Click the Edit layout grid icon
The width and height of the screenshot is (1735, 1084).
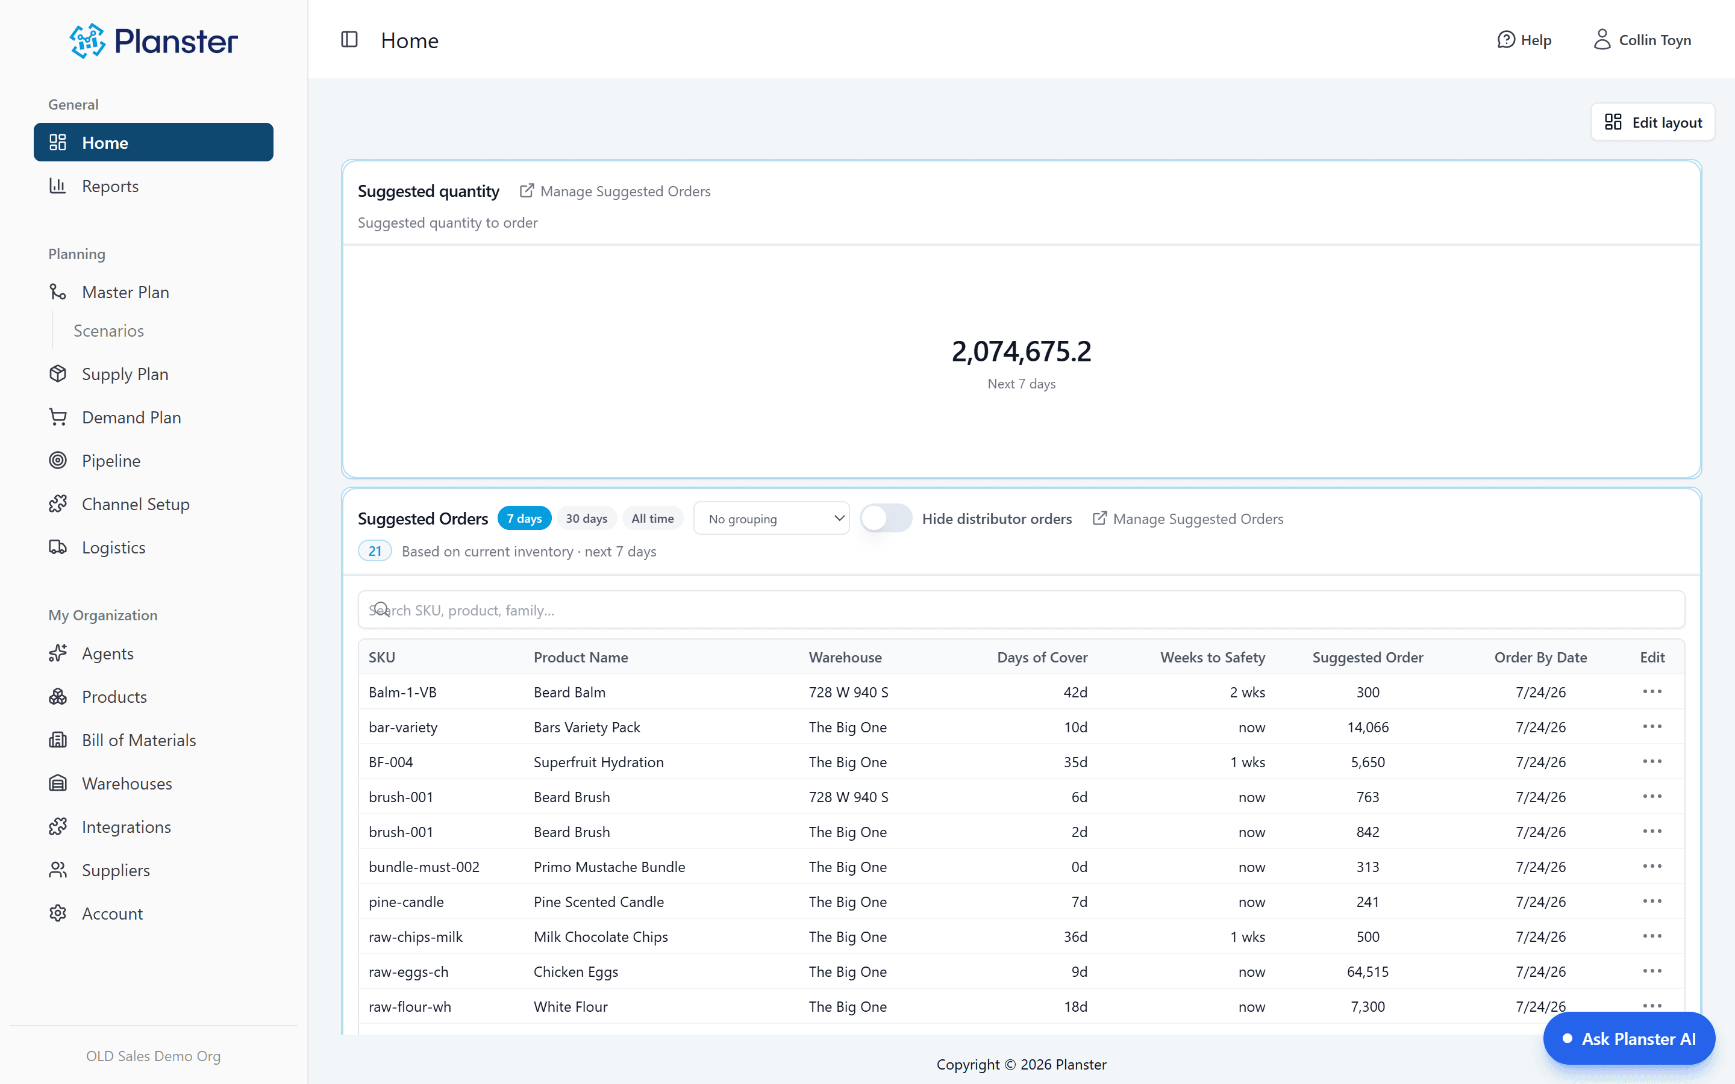pos(1613,122)
